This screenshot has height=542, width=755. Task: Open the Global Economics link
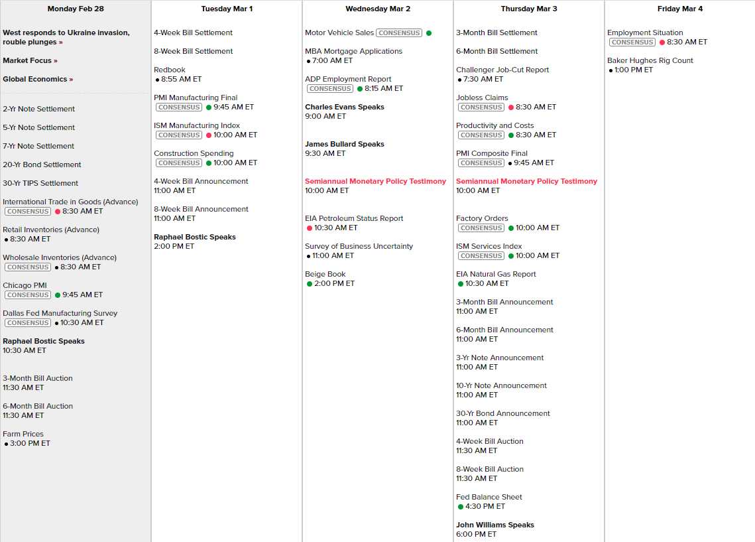coord(38,79)
